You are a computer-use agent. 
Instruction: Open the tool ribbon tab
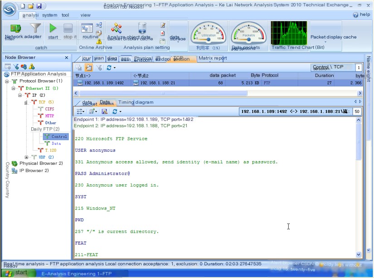65,15
